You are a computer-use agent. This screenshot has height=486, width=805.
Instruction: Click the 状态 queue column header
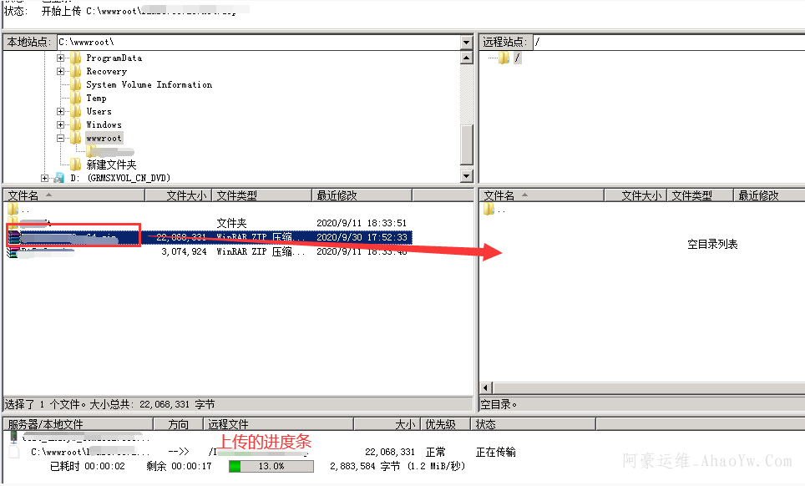534,424
